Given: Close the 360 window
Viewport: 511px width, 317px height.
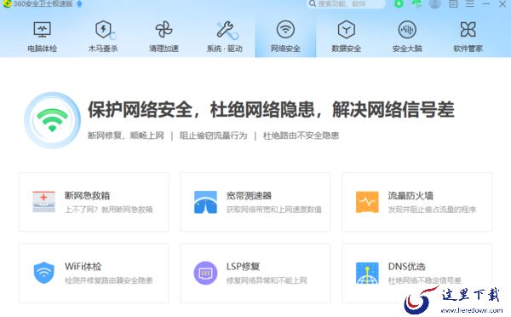Looking at the screenshot, I should [x=502, y=4].
